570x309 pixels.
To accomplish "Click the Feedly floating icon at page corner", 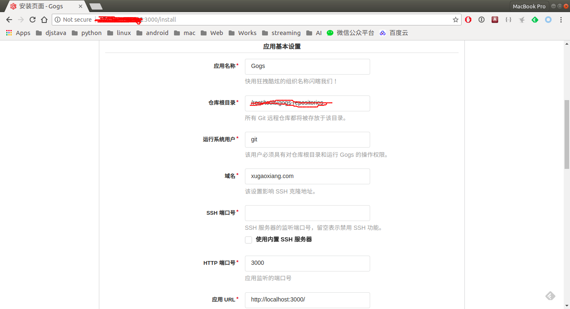I will point(550,296).
